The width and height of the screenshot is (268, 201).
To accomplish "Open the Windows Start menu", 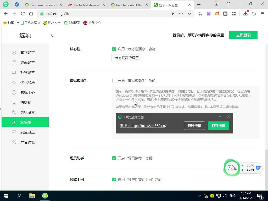I will [6, 196].
